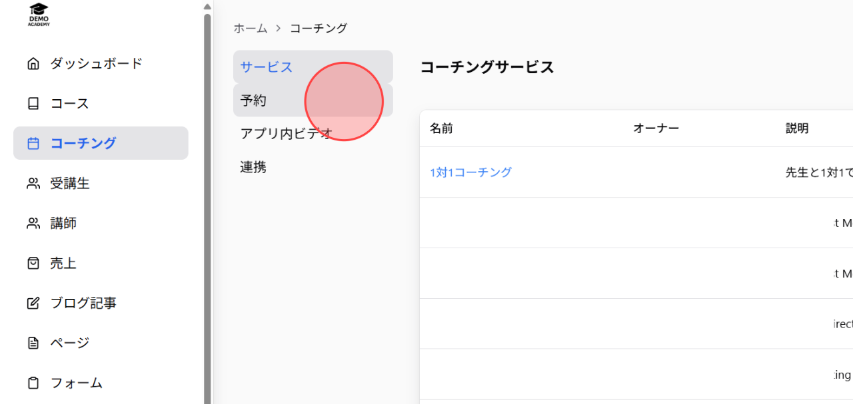The width and height of the screenshot is (853, 404).
Task: Click the 名前 column header
Action: point(441,128)
